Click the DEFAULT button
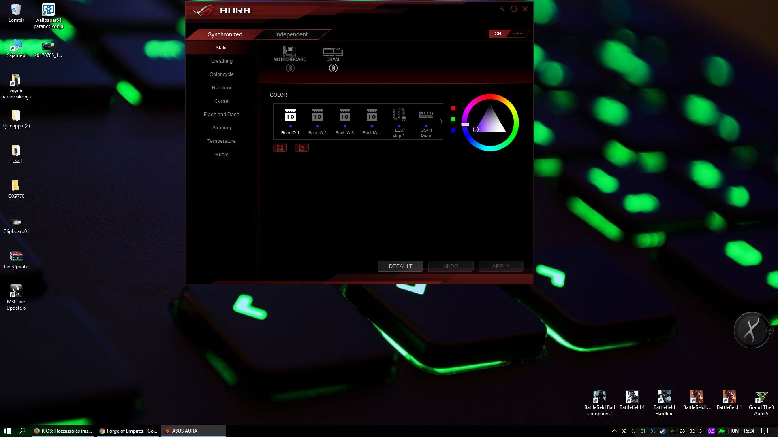The height and width of the screenshot is (437, 778). pos(400,266)
